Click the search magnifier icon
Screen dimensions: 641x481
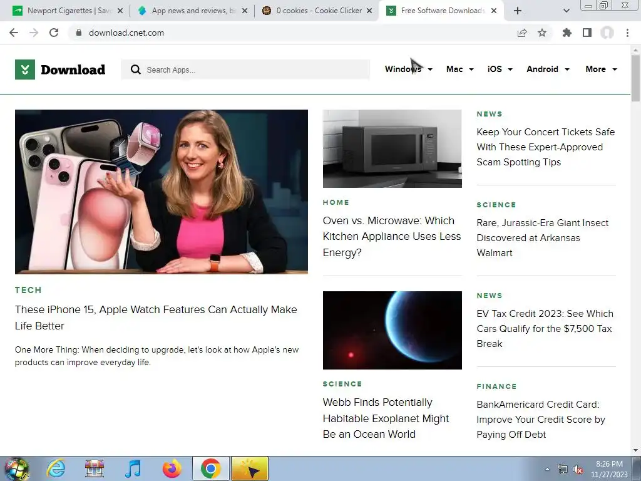136,70
